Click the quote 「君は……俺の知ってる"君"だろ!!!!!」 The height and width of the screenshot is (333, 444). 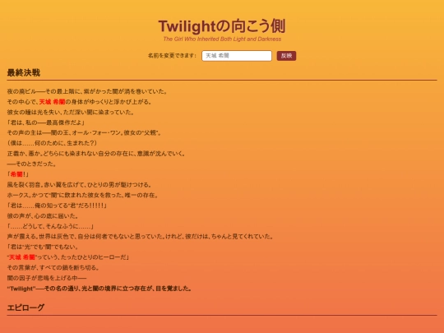57,206
